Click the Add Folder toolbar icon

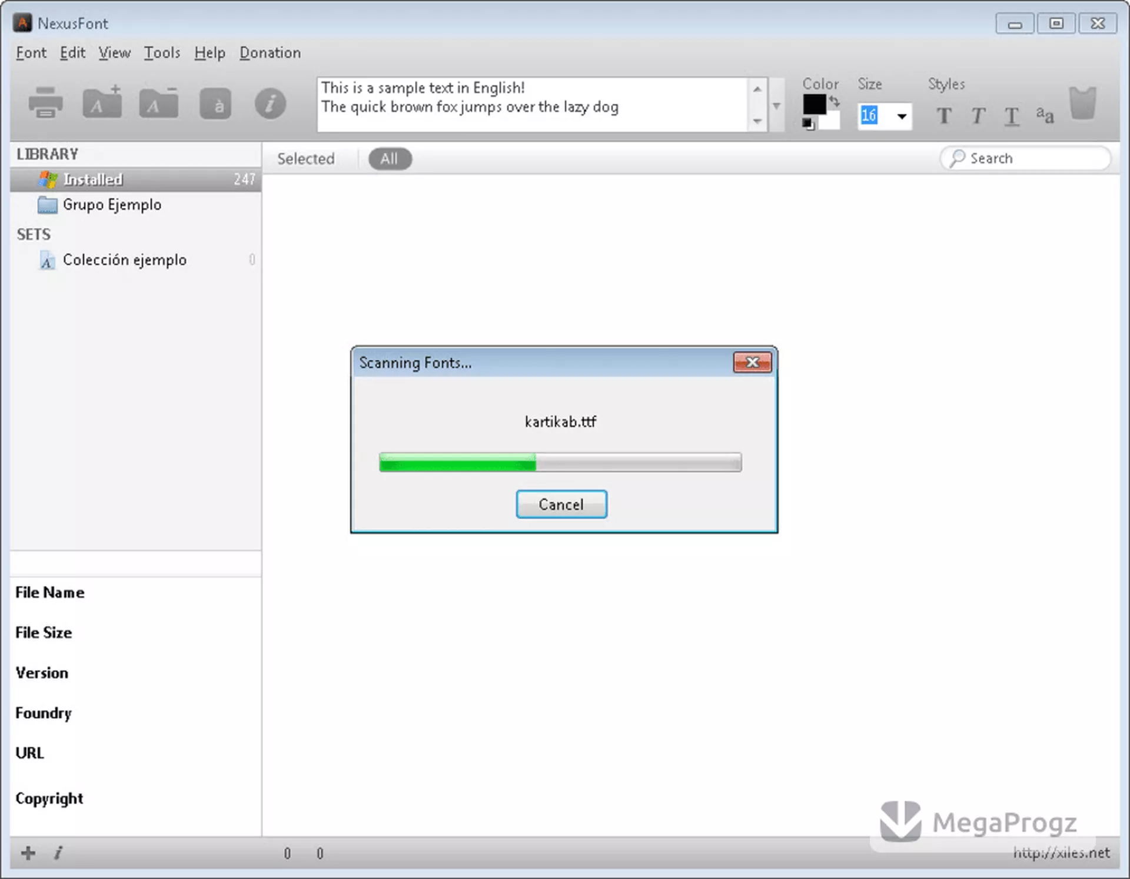(x=102, y=102)
